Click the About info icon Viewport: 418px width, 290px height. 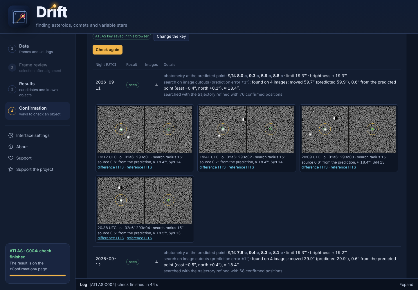pos(11,147)
